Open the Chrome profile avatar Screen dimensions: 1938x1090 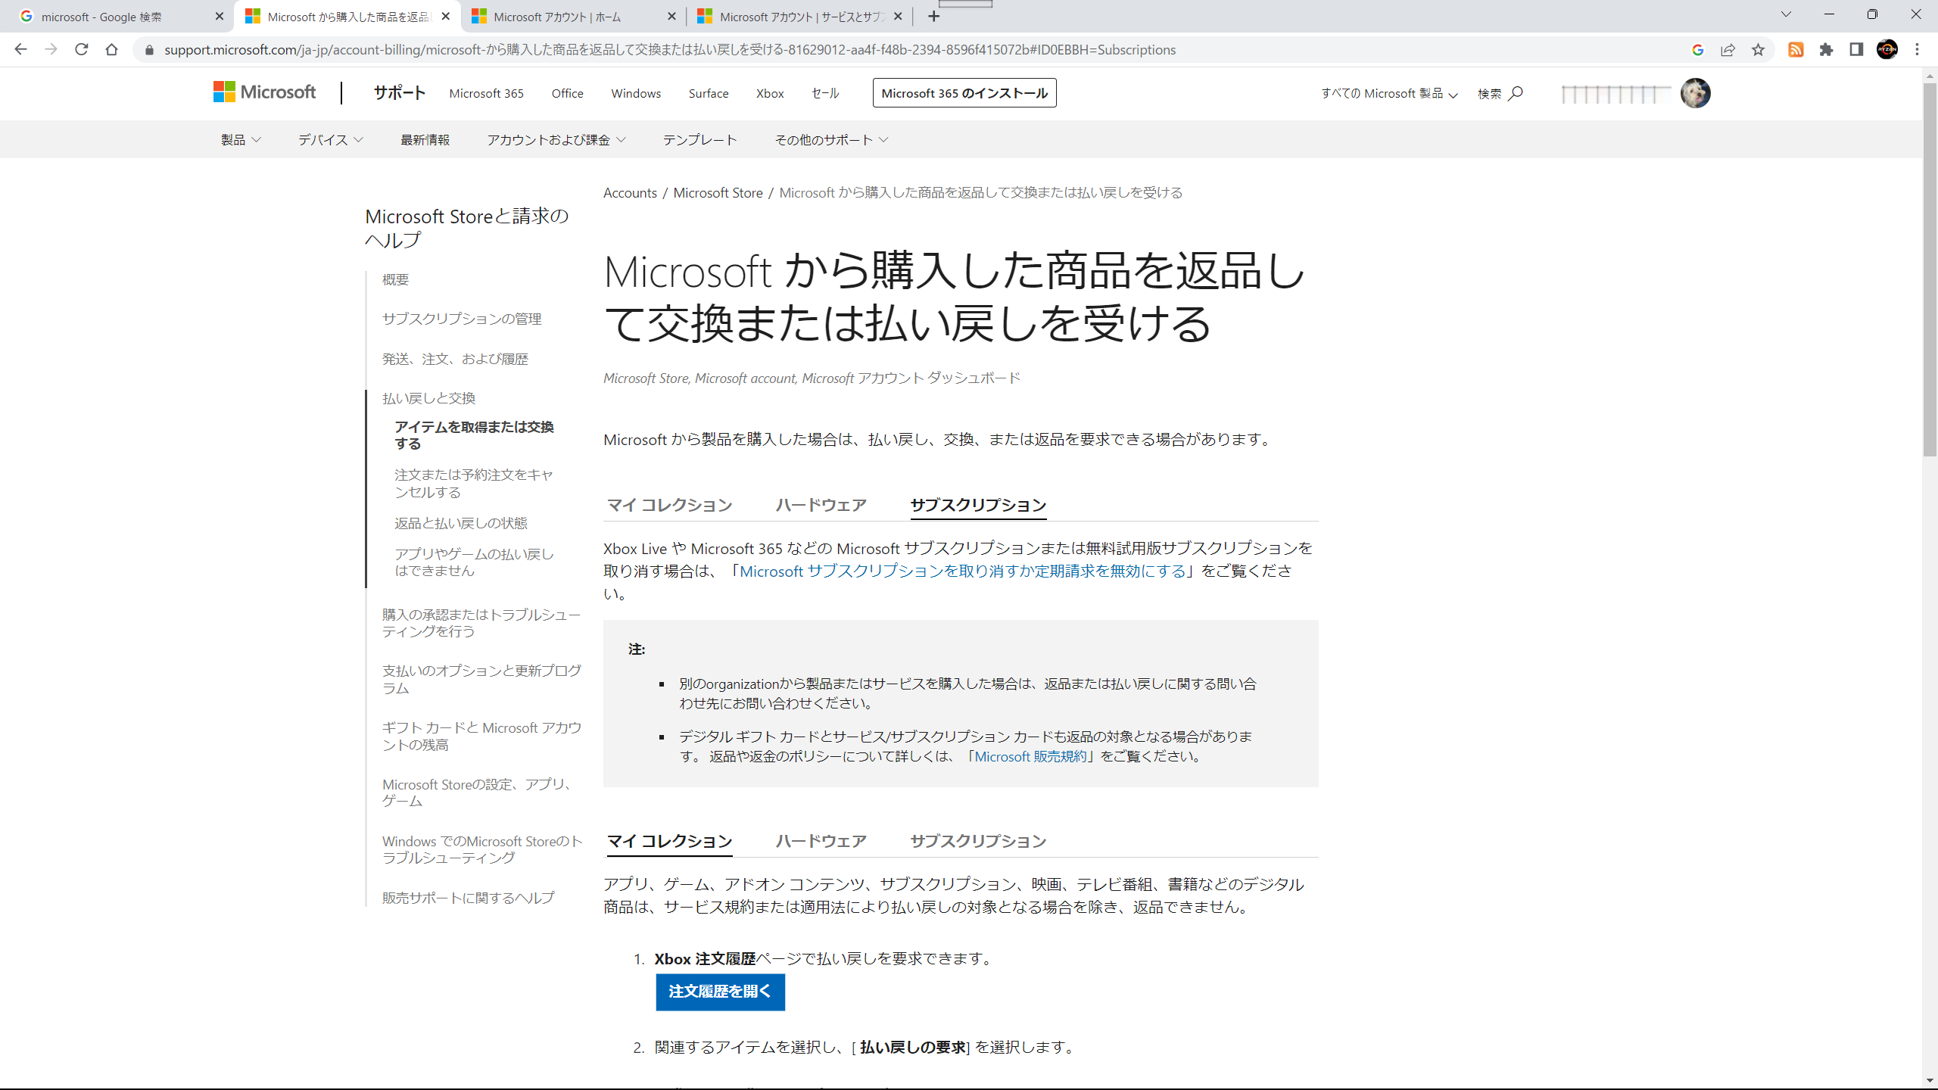[1887, 50]
